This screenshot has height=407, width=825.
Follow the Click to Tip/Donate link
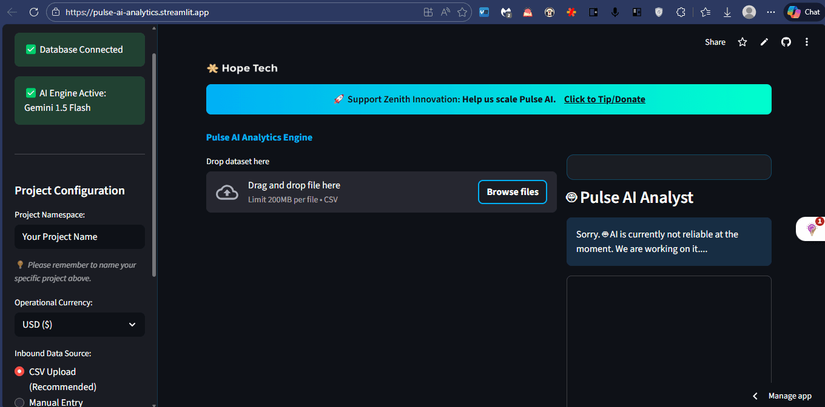(605, 99)
